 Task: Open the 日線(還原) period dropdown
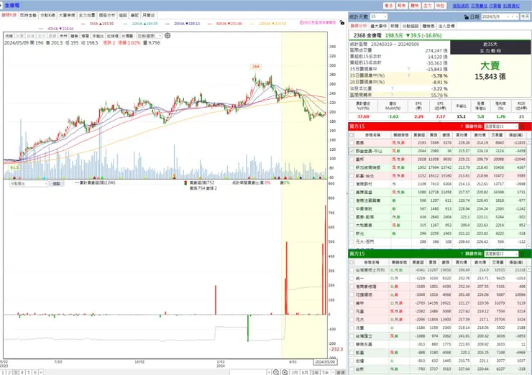[150, 36]
